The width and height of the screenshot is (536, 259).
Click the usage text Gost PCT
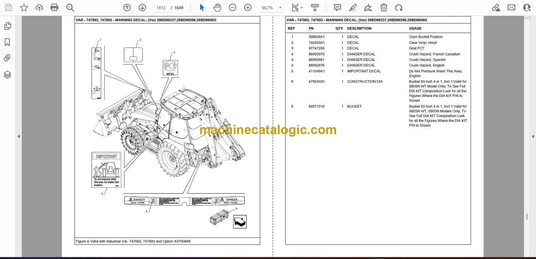point(417,48)
